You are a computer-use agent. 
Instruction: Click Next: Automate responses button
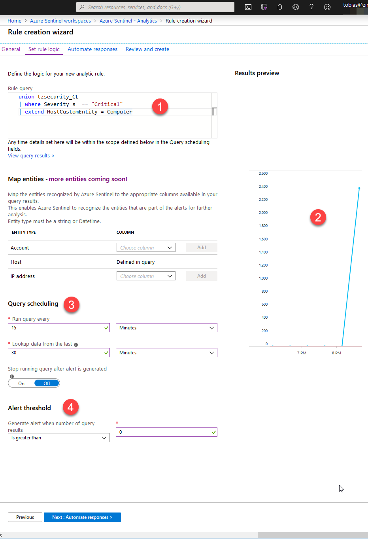pyautogui.click(x=82, y=517)
